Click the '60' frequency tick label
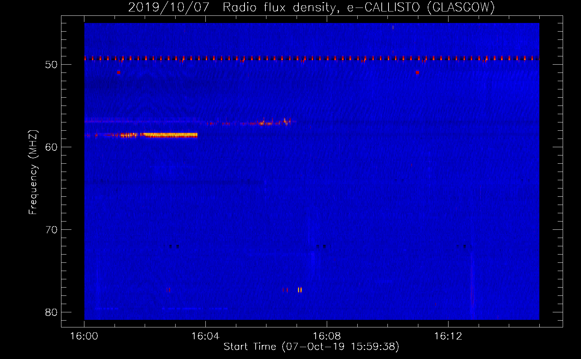The width and height of the screenshot is (581, 359). tap(52, 147)
